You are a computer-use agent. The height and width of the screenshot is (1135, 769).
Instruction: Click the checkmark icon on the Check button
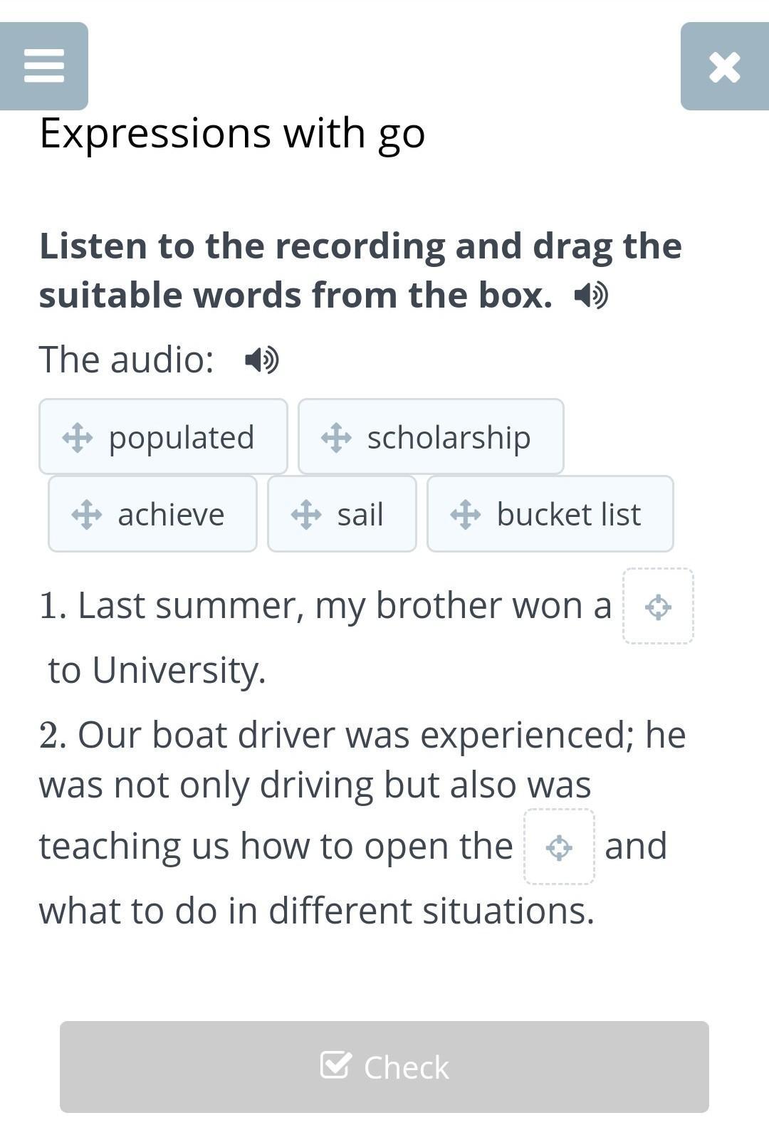(335, 1066)
